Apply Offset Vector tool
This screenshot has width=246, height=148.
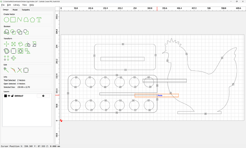point(20,51)
